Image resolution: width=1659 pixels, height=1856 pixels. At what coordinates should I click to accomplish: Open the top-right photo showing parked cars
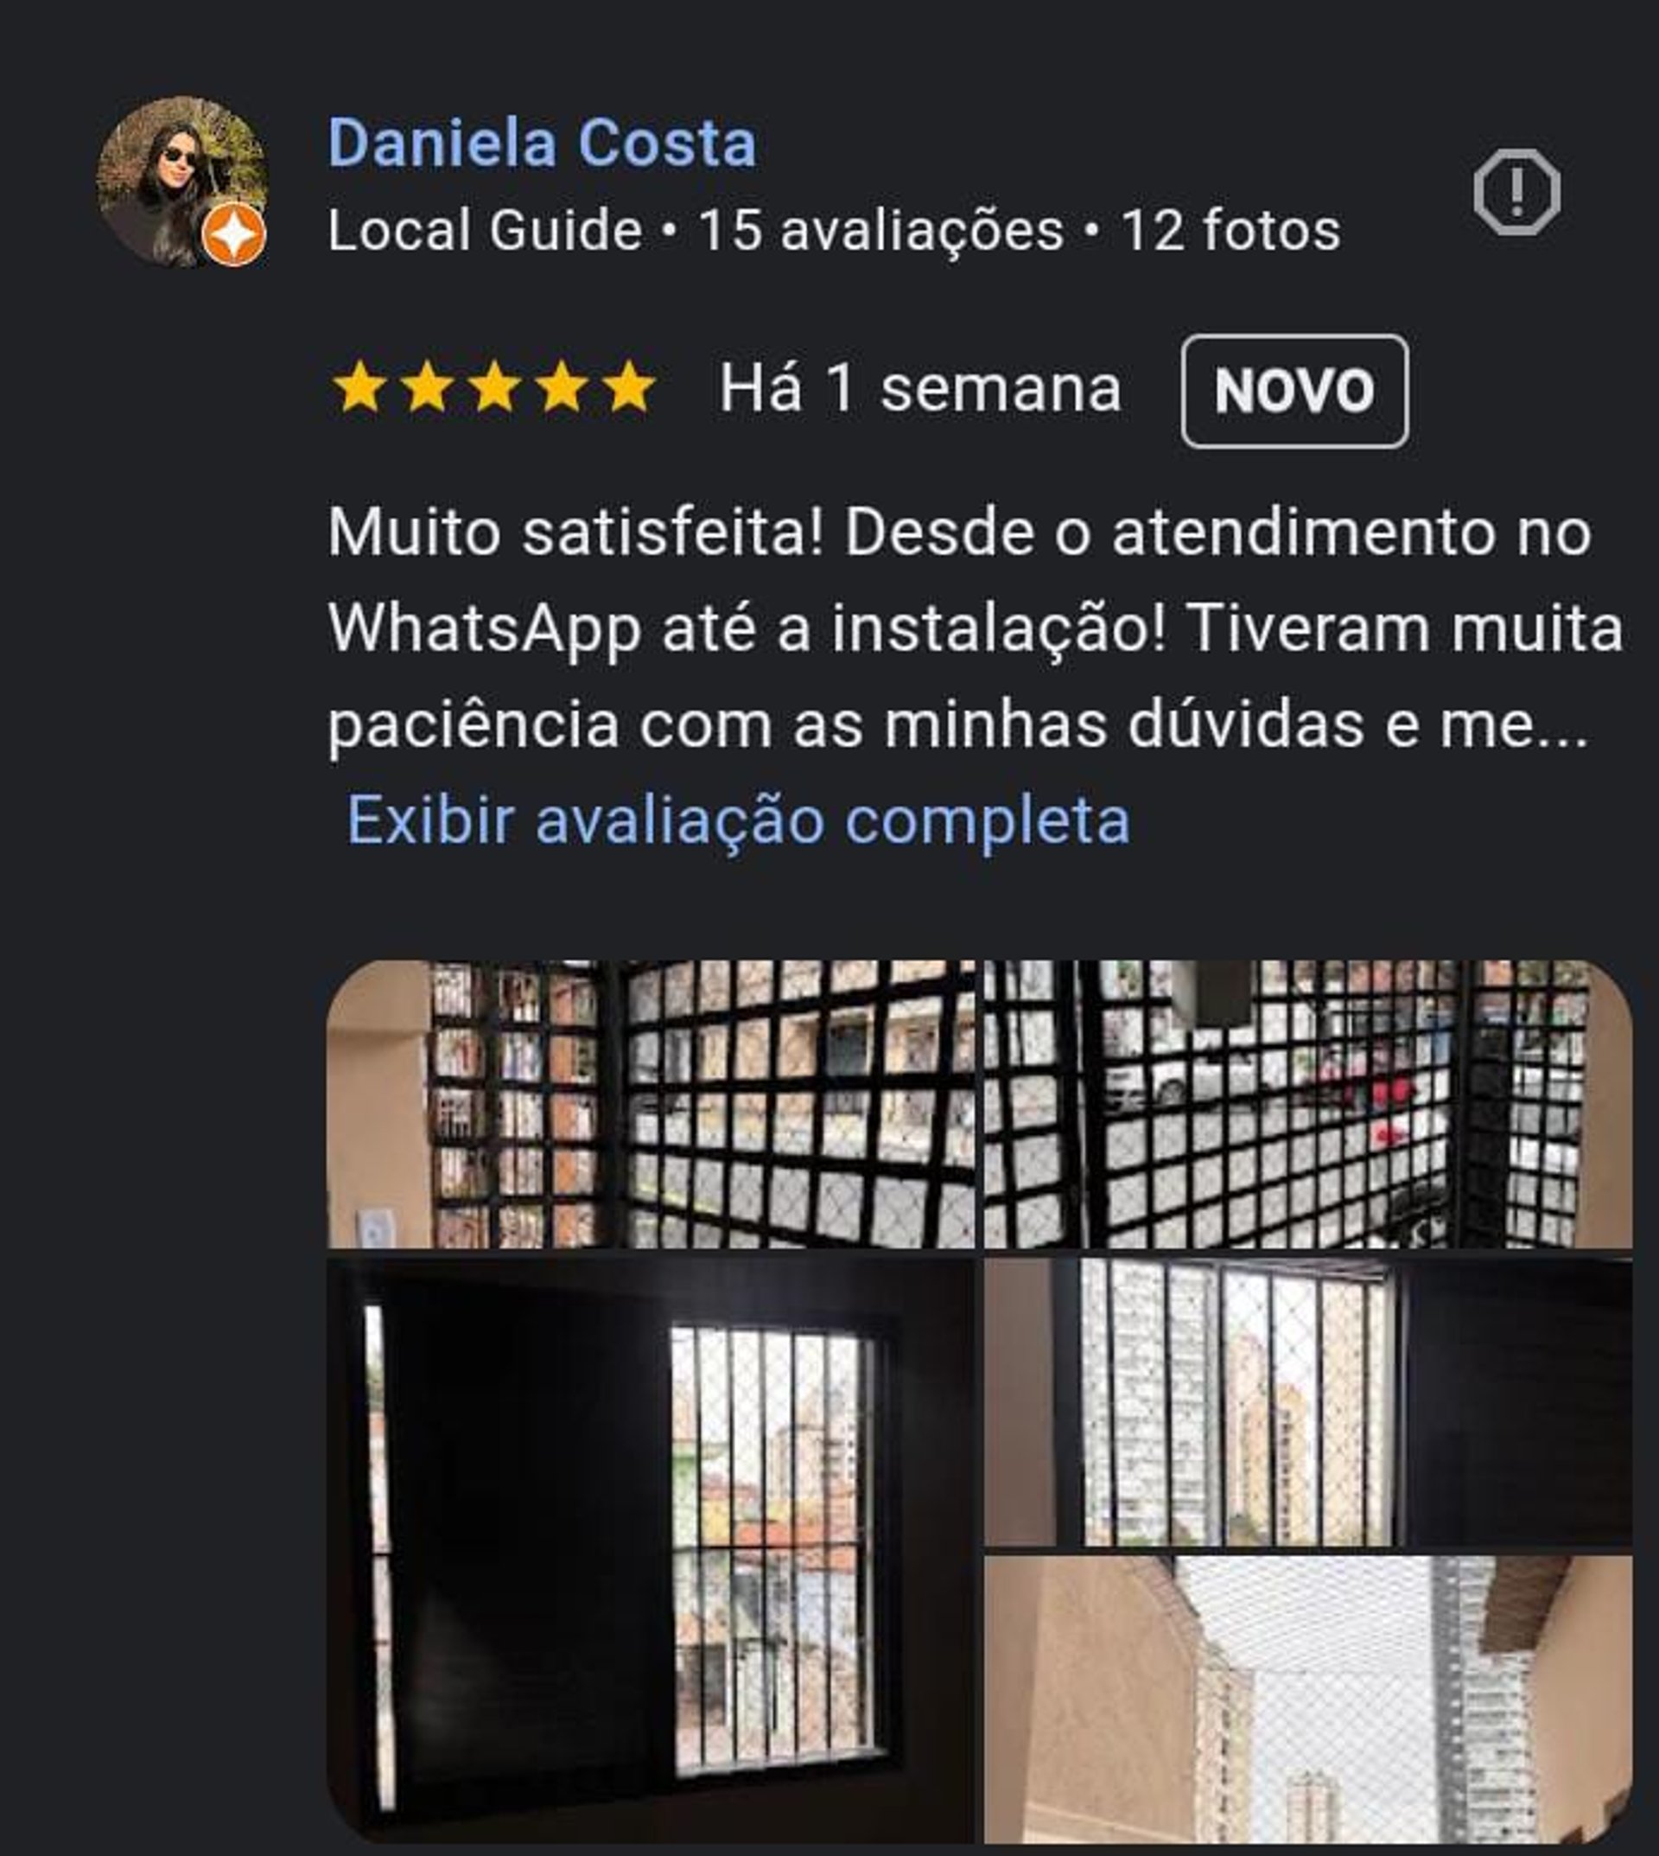tap(1308, 1104)
